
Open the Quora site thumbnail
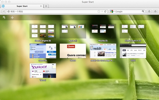click(73, 51)
